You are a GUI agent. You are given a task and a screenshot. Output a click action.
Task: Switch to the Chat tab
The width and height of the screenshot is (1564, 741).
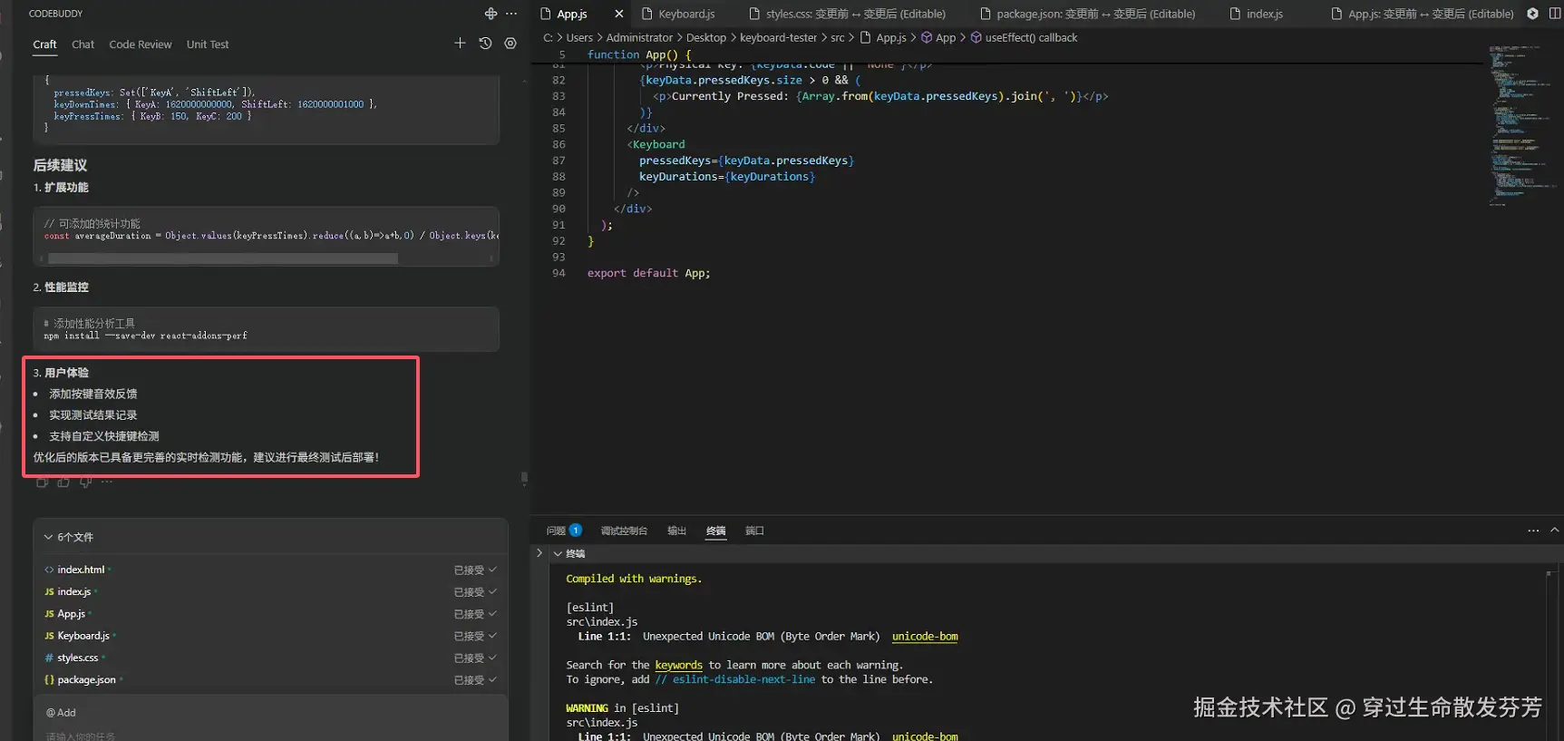tap(83, 44)
